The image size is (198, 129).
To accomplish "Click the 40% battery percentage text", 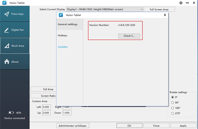I will point(19,113).
